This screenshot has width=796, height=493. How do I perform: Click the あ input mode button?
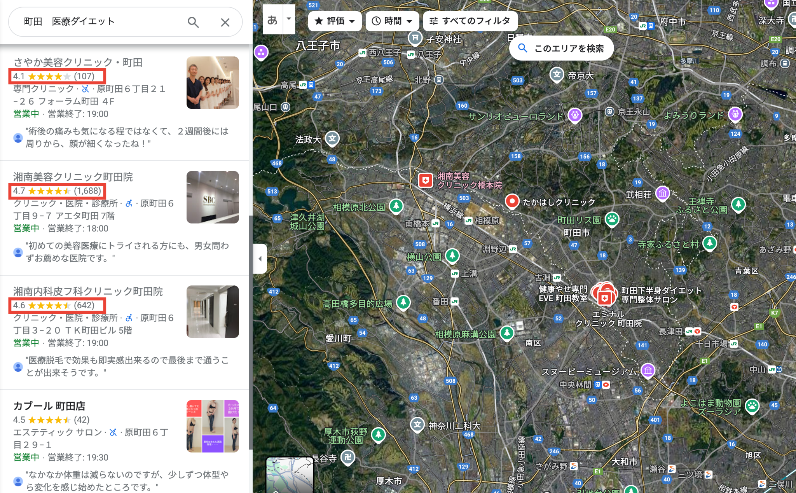(x=272, y=19)
